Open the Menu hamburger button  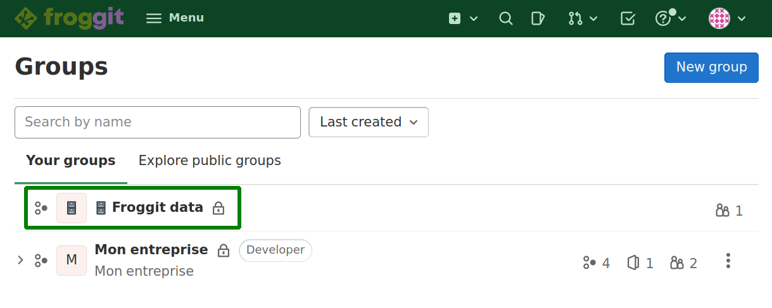pos(175,18)
